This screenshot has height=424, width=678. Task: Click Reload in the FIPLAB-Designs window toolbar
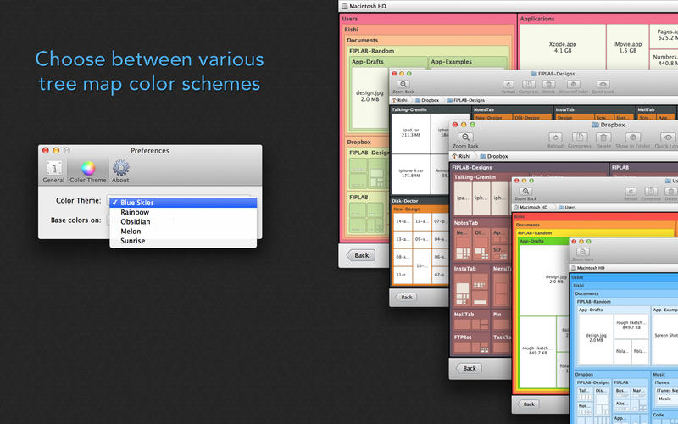[x=508, y=86]
